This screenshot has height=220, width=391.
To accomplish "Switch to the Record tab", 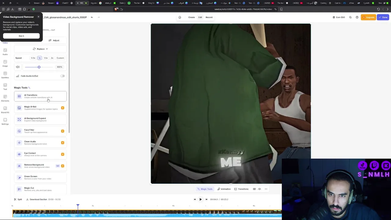I will click(209, 17).
